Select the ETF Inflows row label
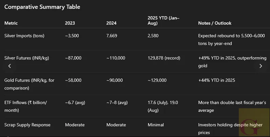Viewport: 270px width, 137px height. tap(25, 107)
